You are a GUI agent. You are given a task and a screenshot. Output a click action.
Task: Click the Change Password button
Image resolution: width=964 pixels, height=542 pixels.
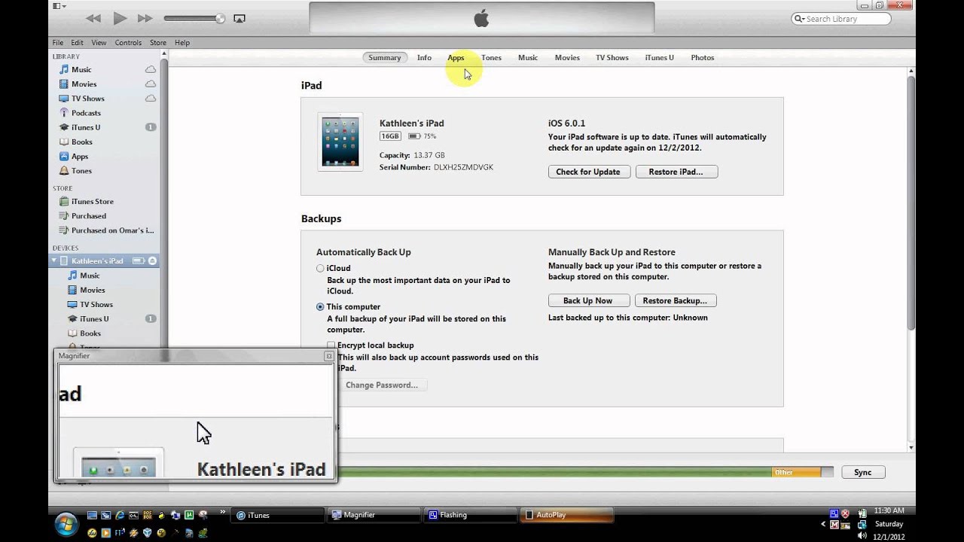[x=381, y=385]
